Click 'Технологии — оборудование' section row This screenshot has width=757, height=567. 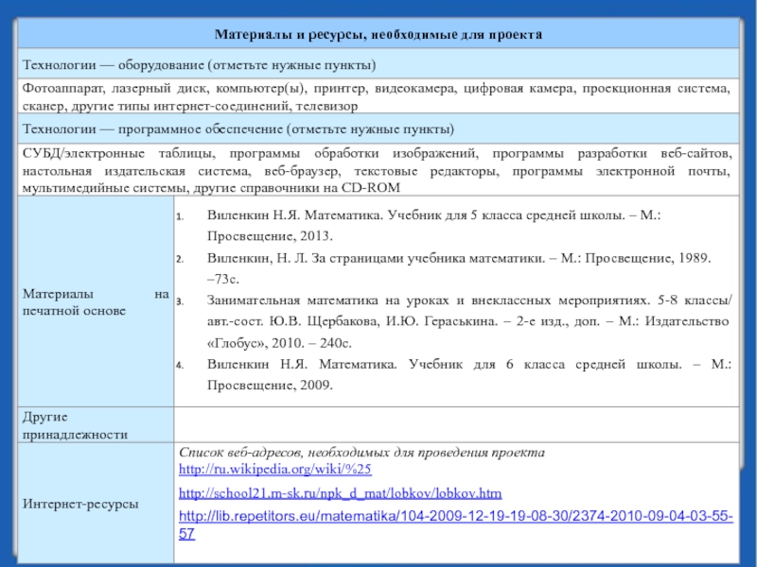[378, 64]
